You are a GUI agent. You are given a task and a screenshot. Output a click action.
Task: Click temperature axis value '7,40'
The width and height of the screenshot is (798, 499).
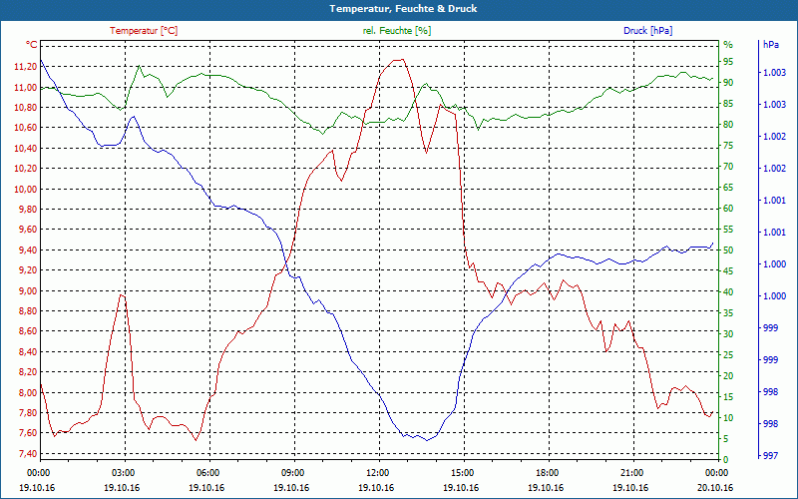click(28, 454)
